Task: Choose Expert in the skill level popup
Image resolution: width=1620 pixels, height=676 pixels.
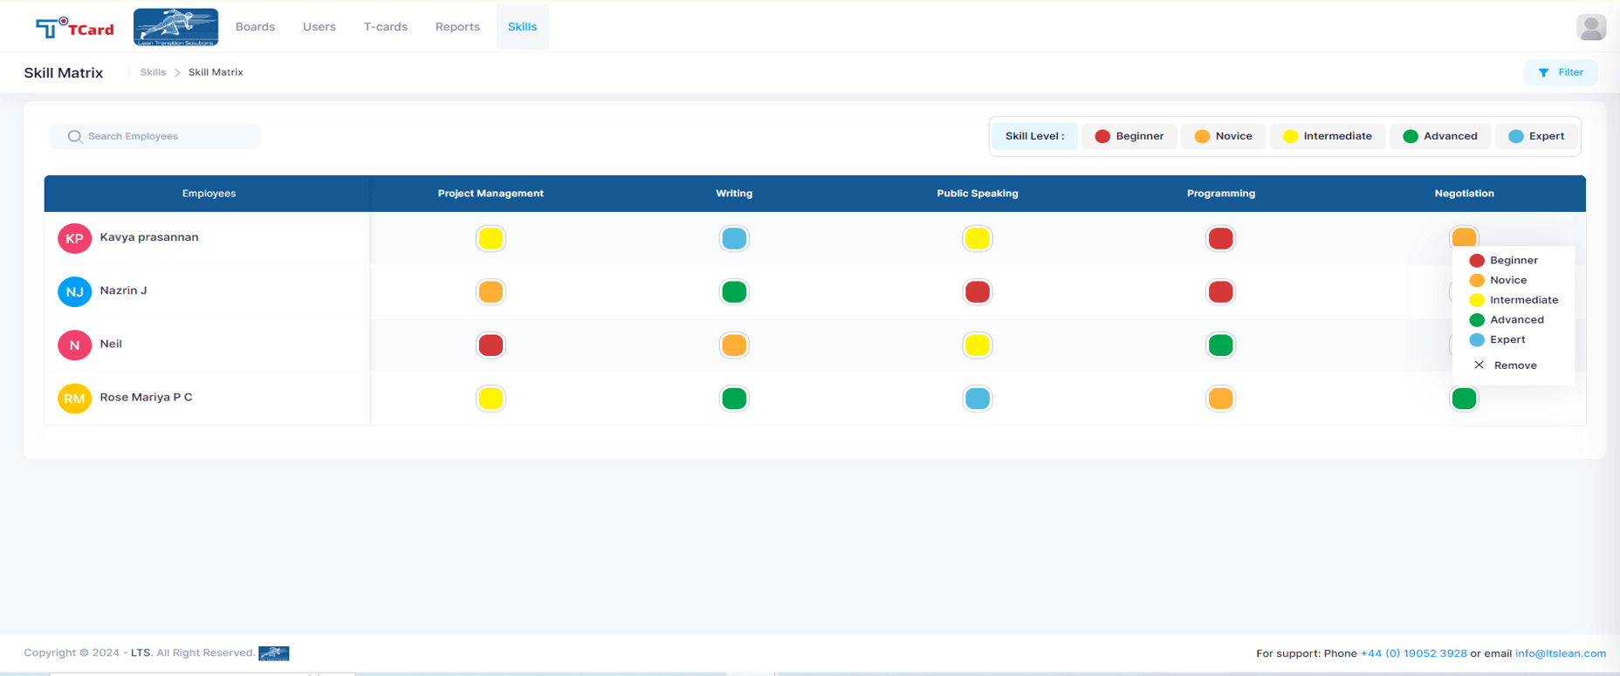Action: coord(1507,340)
